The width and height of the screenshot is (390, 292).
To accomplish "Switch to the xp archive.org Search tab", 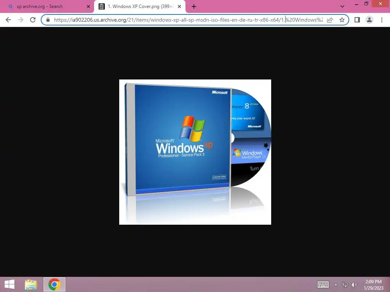I will pos(47,6).
